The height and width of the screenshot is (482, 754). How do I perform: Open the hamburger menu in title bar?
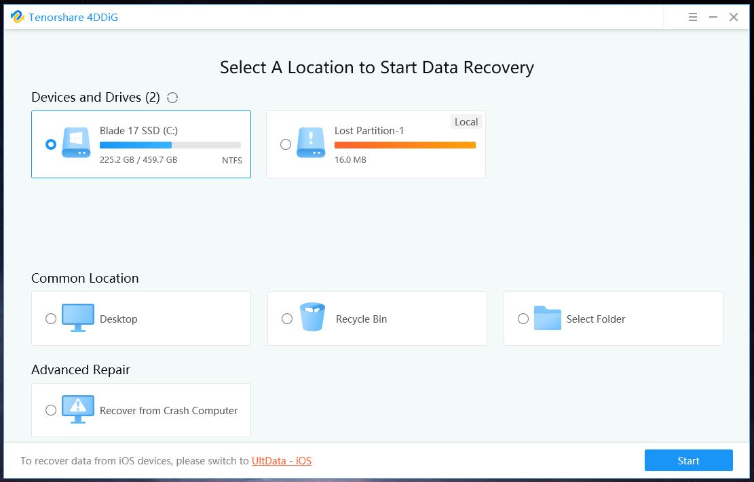[x=692, y=18]
